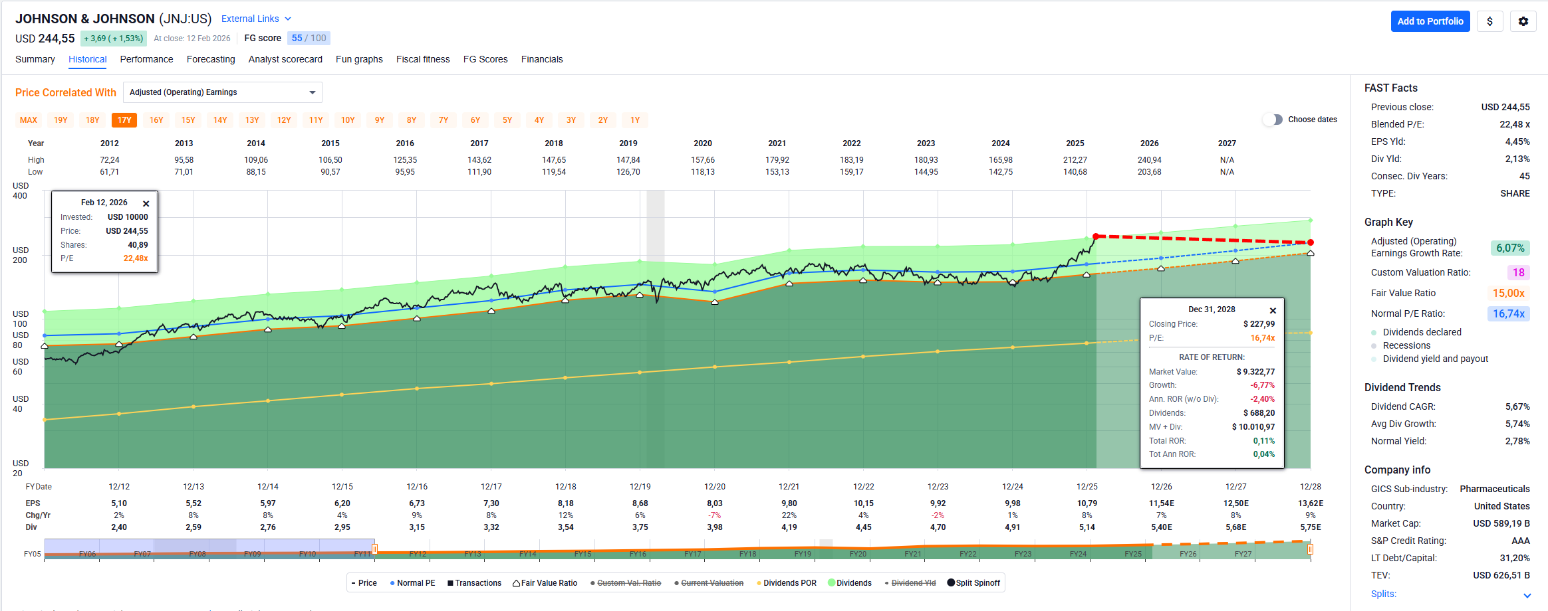1548x611 pixels.
Task: Click the Add to Portfolio button
Action: (1430, 21)
